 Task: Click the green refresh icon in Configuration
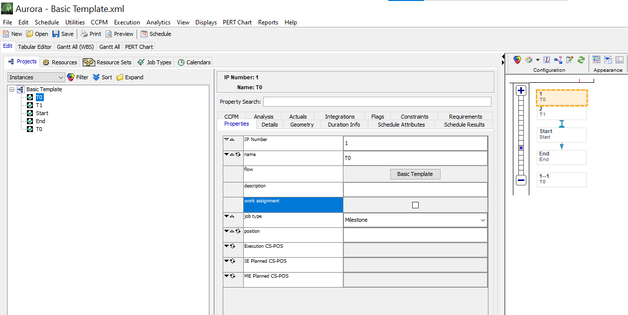tap(581, 60)
